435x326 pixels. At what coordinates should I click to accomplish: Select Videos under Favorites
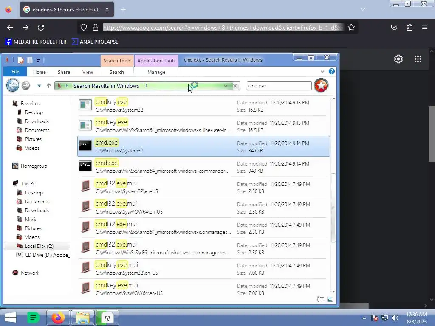[x=32, y=148]
